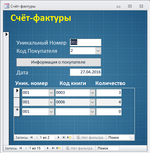Jump to last record in main form navigator
Viewport: 150px width, 153px height.
(x=53, y=148)
